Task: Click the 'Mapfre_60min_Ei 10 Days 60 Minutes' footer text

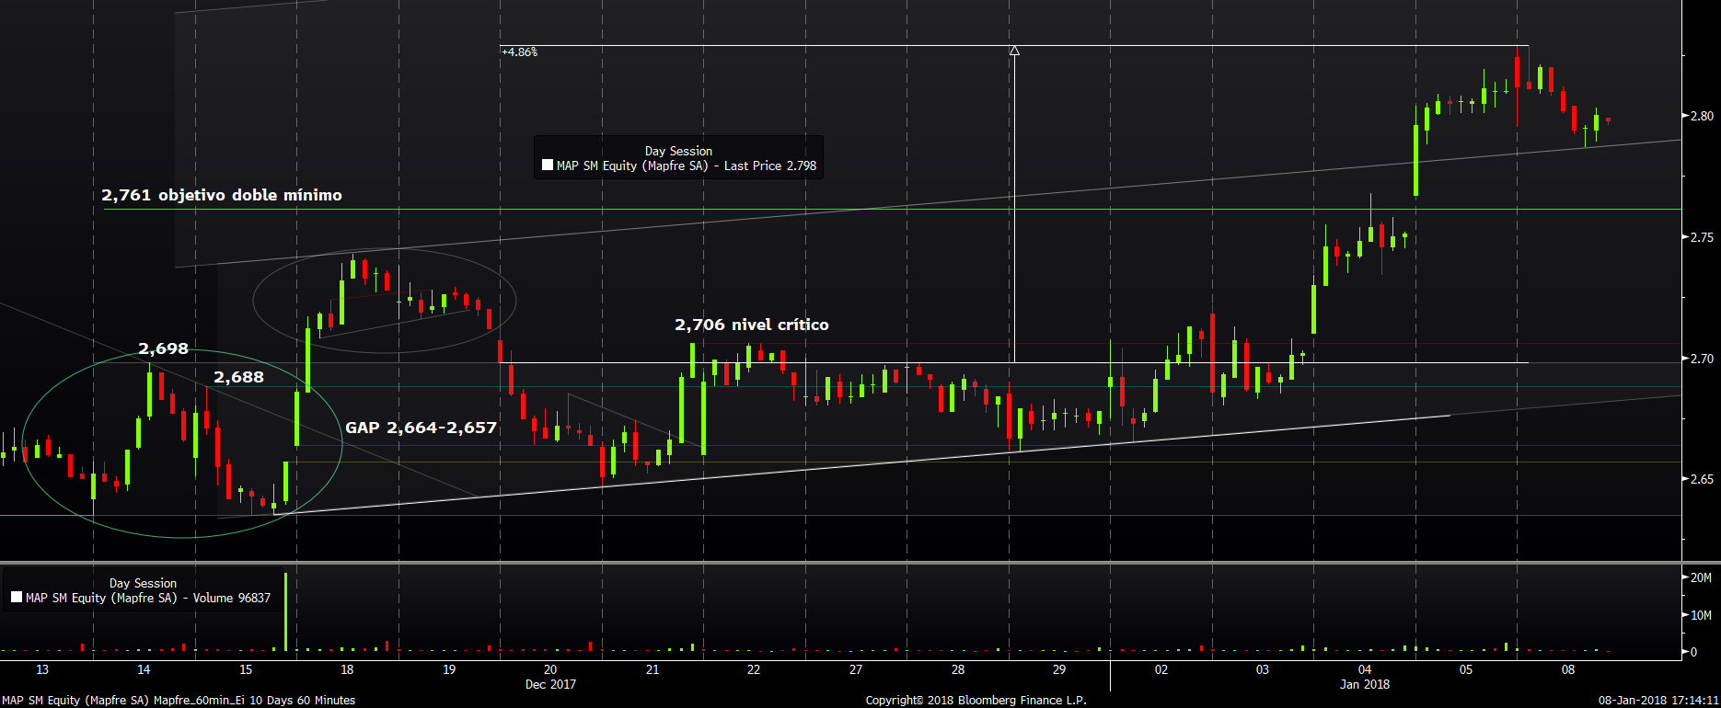Action: (x=254, y=701)
